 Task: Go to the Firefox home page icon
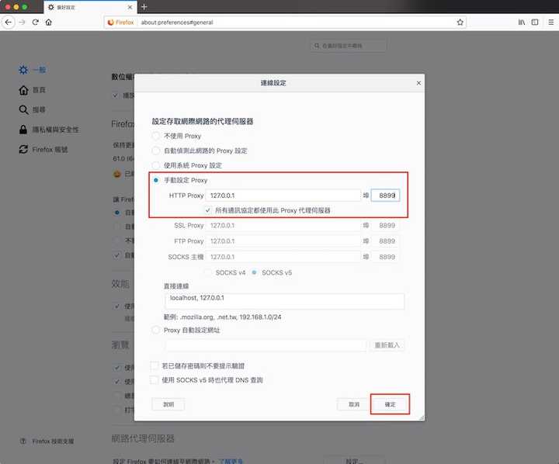49,22
